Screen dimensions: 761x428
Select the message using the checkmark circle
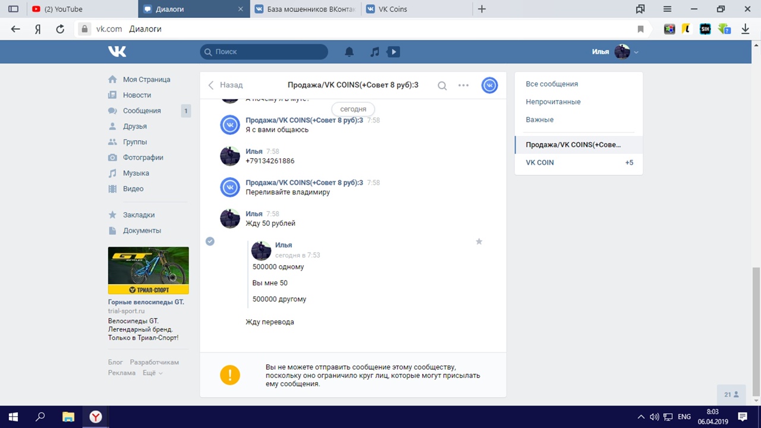tap(210, 241)
